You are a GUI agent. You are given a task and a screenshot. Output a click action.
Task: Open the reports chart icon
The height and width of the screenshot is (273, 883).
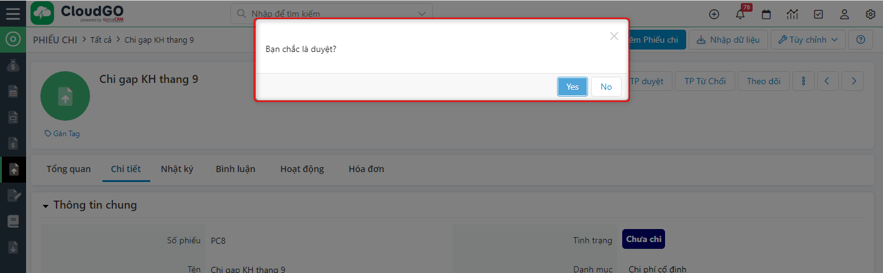point(792,14)
